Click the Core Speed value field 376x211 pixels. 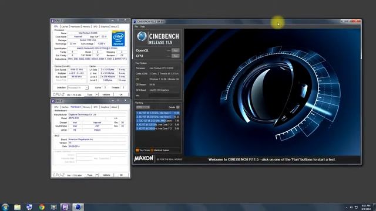coord(76,70)
